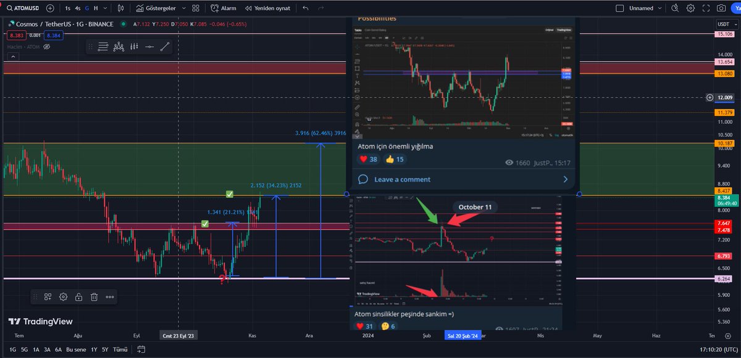
Task: Click the TradingView logo
Action: [40, 321]
